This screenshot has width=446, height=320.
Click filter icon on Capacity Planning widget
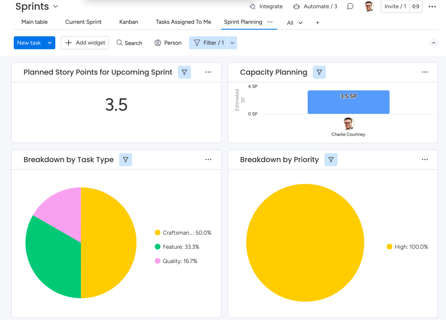(x=319, y=72)
